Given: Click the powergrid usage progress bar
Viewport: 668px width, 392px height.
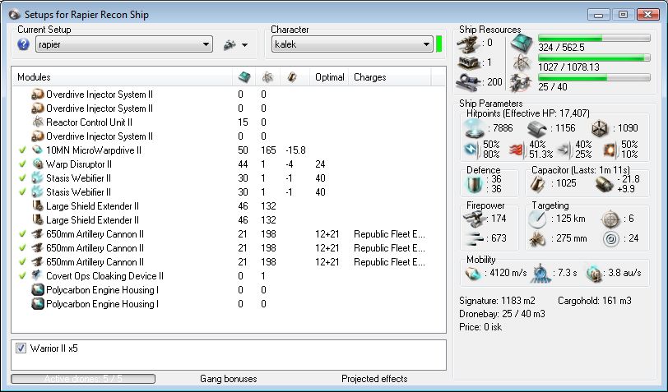Looking at the screenshot, I should tap(594, 58).
